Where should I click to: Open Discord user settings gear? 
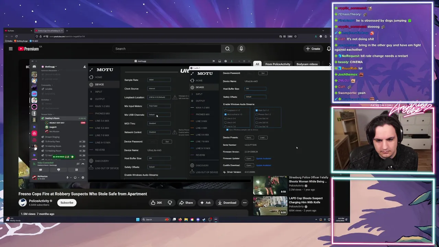pos(83,177)
